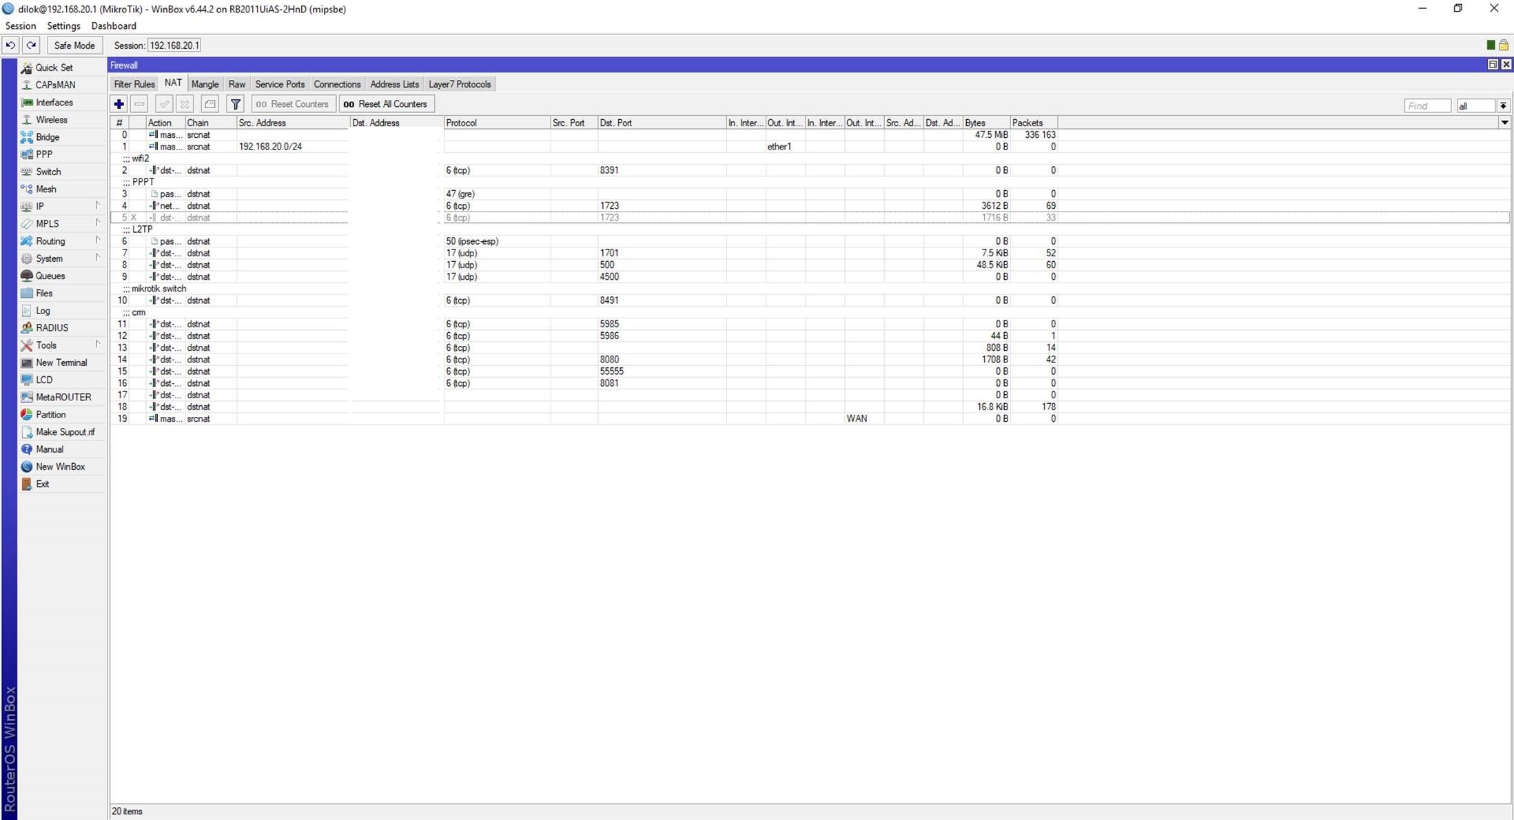Click the redo arrow icon
Image resolution: width=1514 pixels, height=820 pixels.
click(32, 45)
